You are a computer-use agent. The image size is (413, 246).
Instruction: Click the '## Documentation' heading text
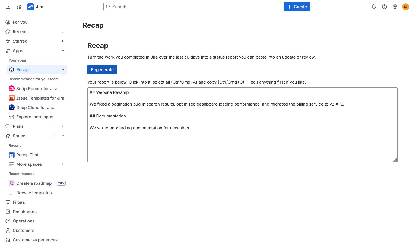(x=108, y=116)
